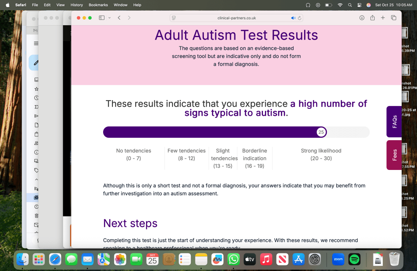Image resolution: width=417 pixels, height=271 pixels.
Task: Open the Share sheet
Action: point(372,18)
